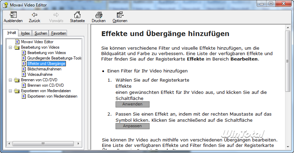This screenshot has width=294, height=153.
Task: Open the Bearbeitung von Videos page topic
Action: pyautogui.click(x=47, y=53)
